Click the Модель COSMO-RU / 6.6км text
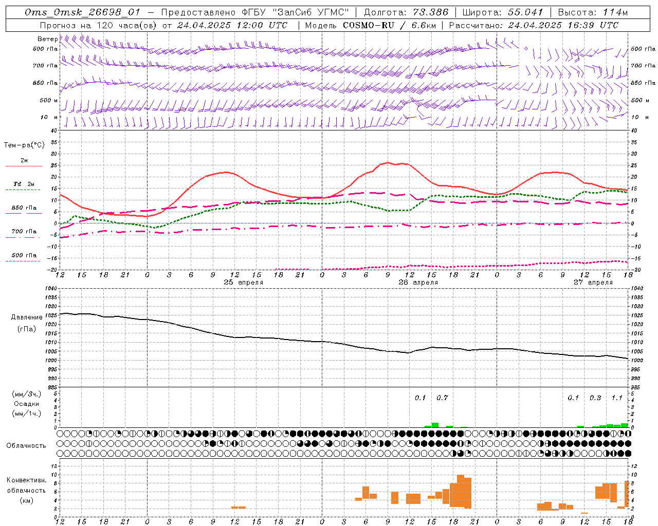This screenshot has height=526, width=658. click(370, 25)
